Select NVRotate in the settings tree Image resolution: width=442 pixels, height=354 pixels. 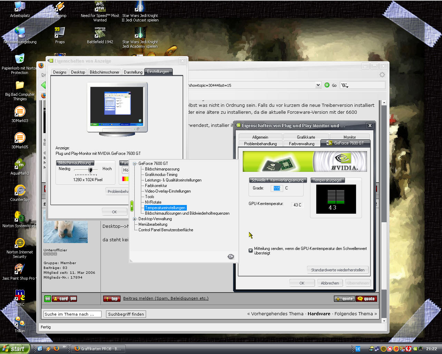[153, 202]
